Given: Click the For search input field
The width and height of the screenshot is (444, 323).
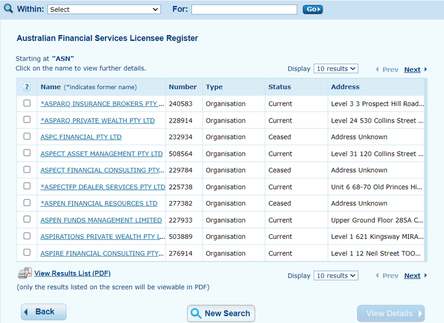Looking at the screenshot, I should (x=244, y=9).
